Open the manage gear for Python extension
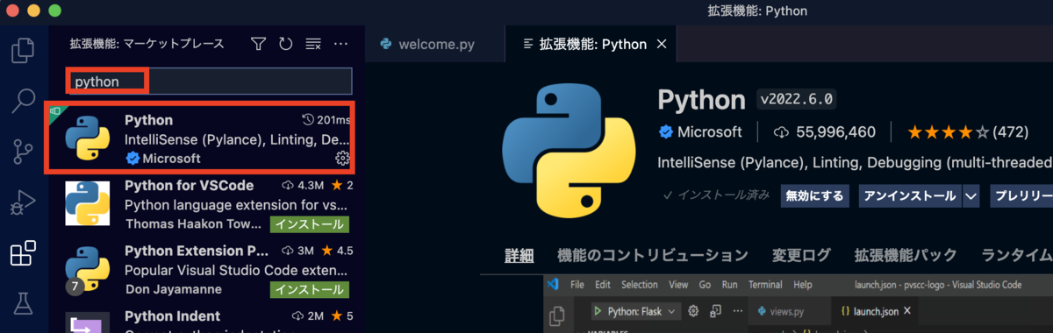The height and width of the screenshot is (333, 1053). [343, 158]
